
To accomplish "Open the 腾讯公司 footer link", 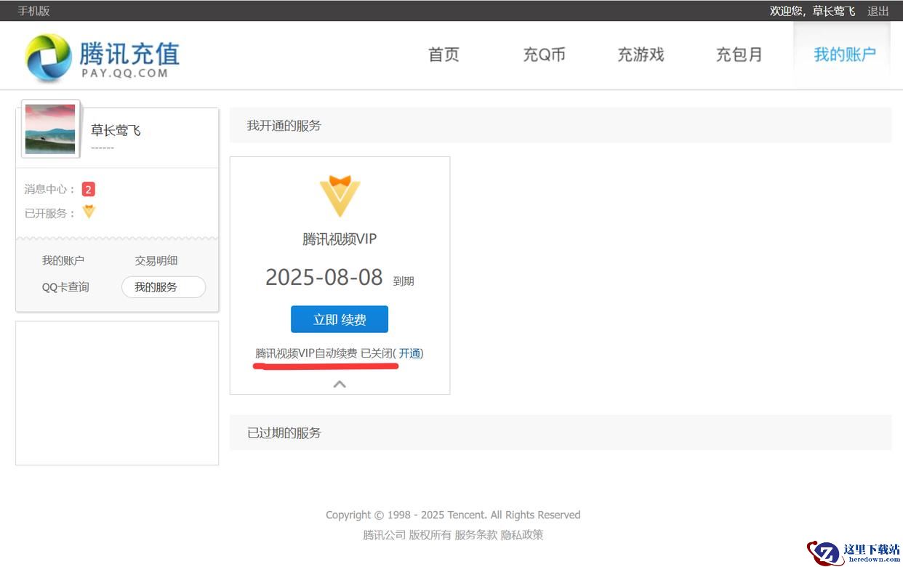I will point(384,535).
